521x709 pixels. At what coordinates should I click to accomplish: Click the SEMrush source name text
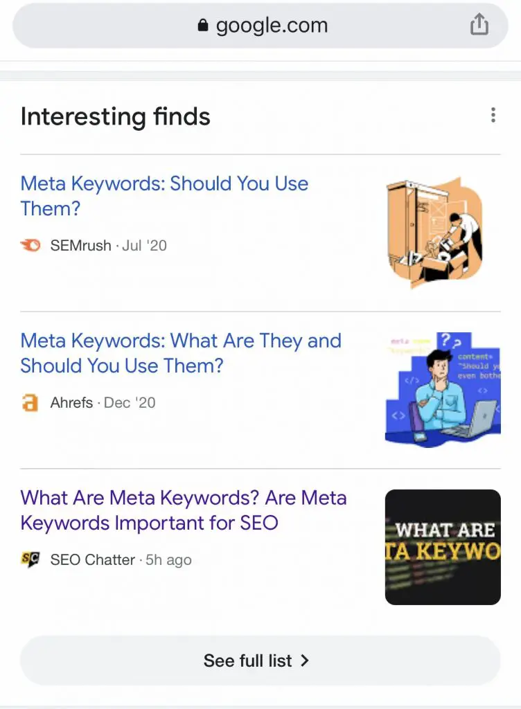point(80,245)
